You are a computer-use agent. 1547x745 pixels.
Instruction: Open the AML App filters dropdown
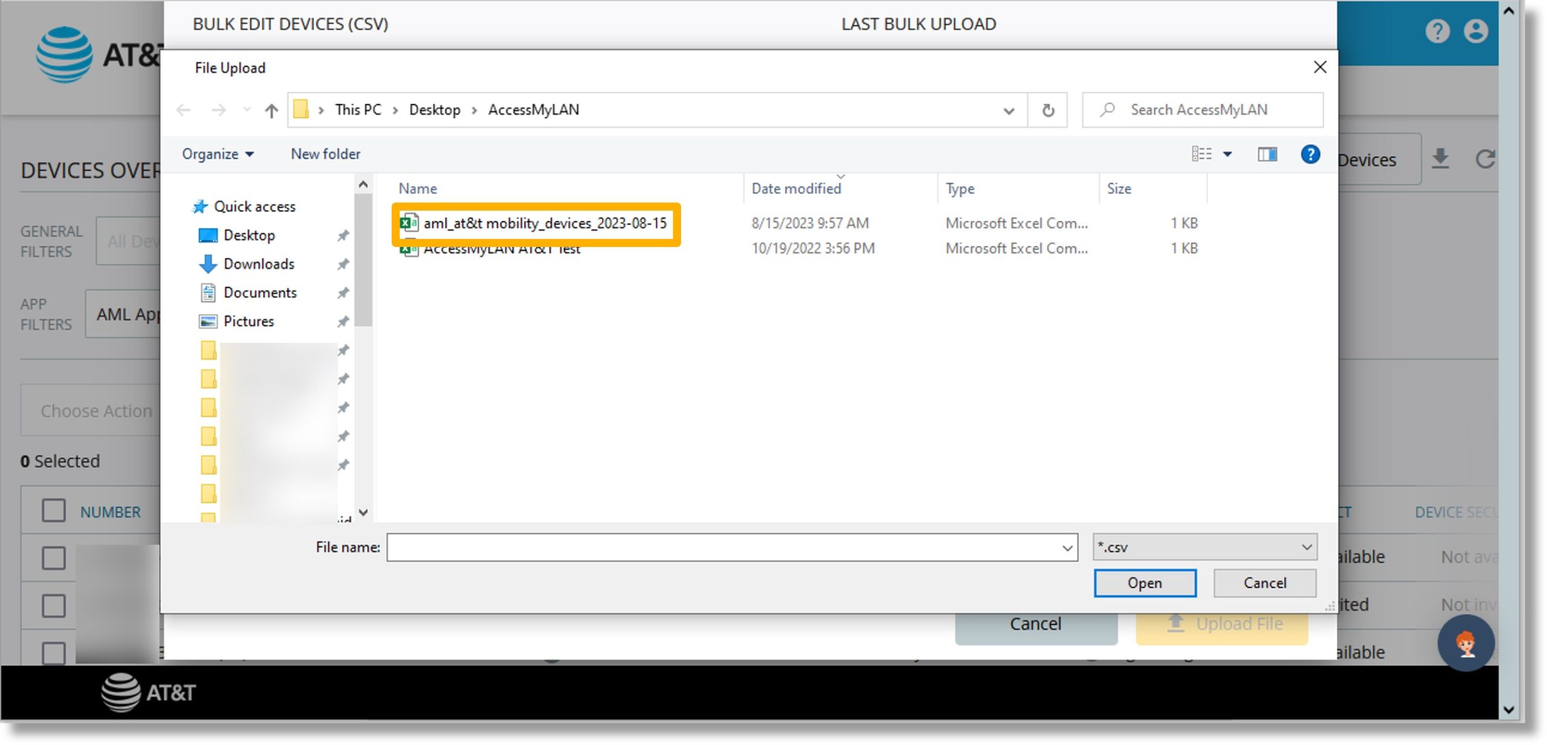(x=123, y=314)
